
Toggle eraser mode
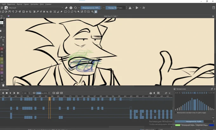pyautogui.click(x=66, y=8)
